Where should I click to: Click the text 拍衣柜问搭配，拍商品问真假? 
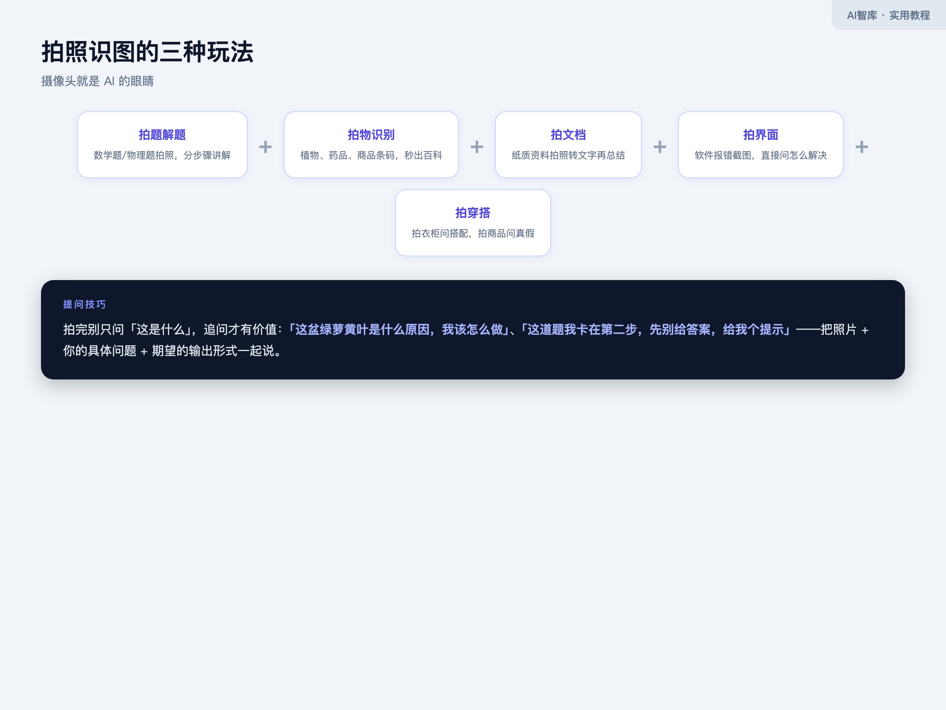coord(473,233)
